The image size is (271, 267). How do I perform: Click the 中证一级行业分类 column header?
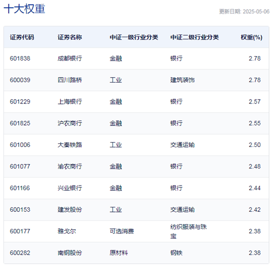pyautogui.click(x=134, y=37)
